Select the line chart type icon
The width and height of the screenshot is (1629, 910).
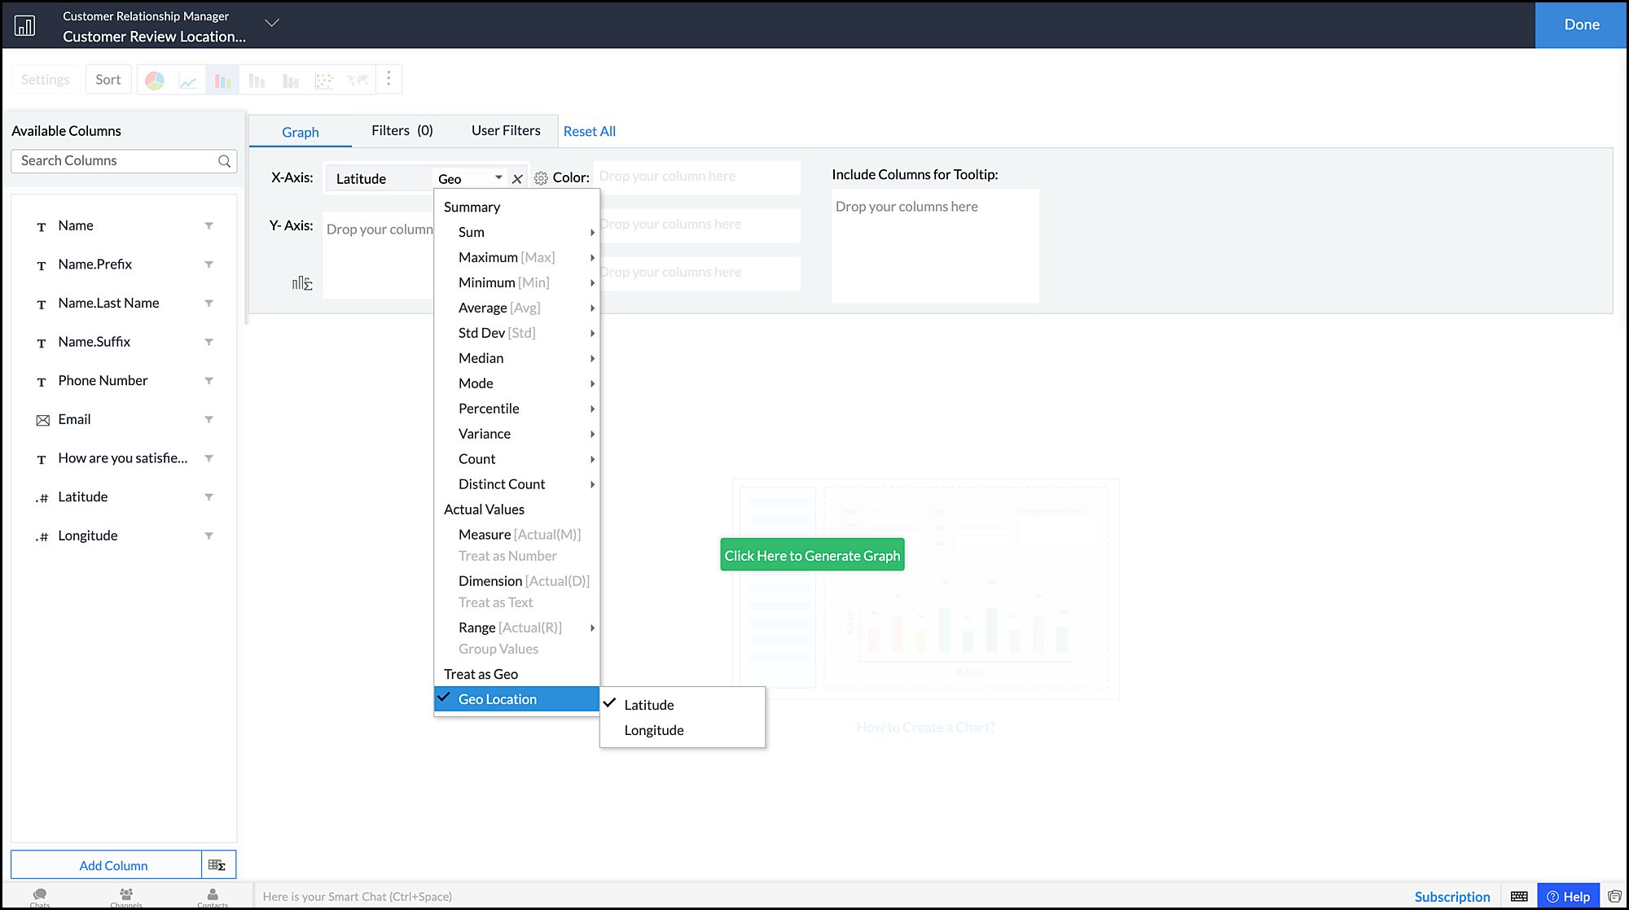(188, 80)
